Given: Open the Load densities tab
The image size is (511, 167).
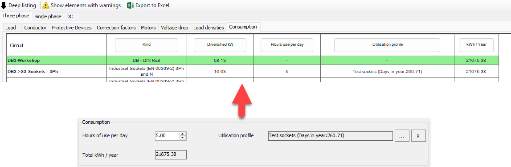Looking at the screenshot, I should tap(208, 28).
